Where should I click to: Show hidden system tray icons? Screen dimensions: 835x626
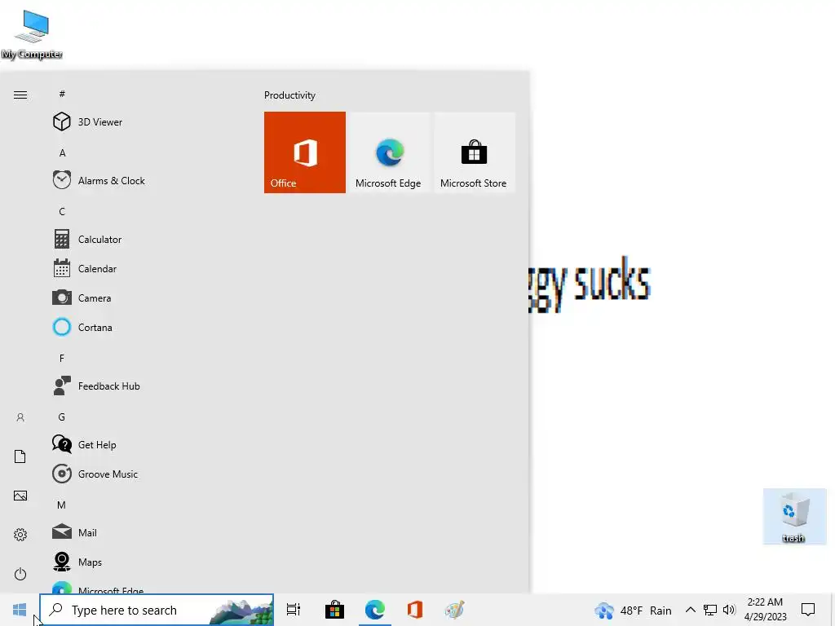pos(690,610)
